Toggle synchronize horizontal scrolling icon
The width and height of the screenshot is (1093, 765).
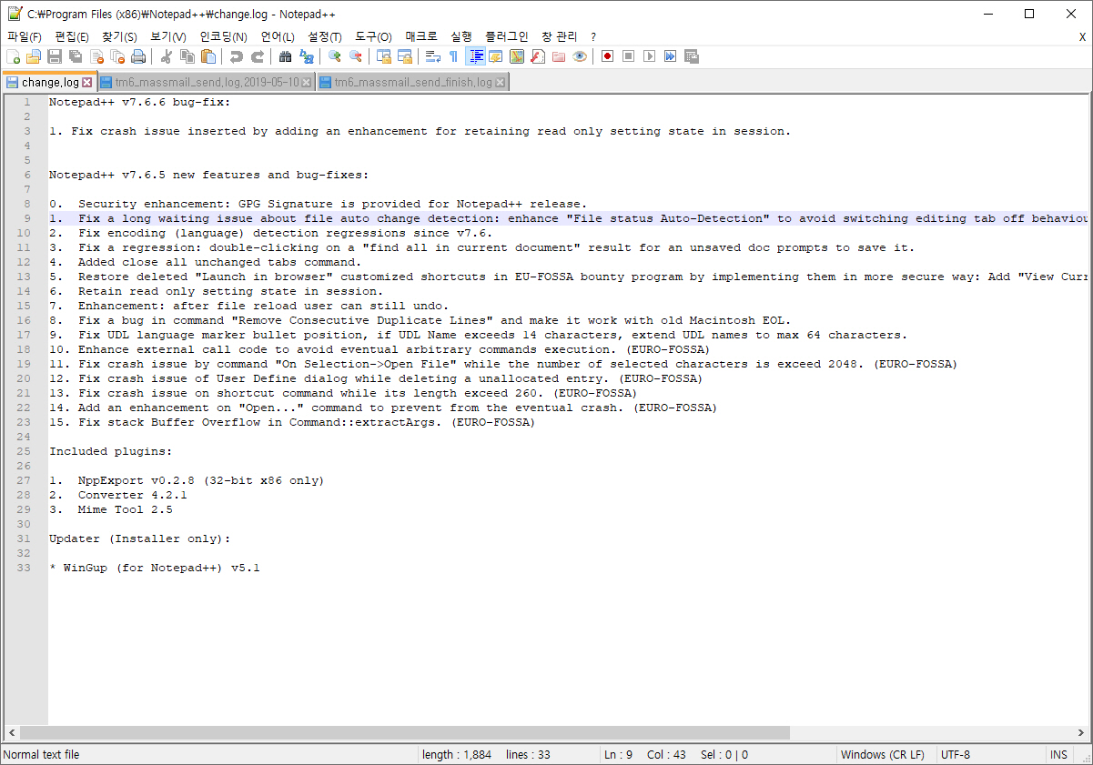click(405, 56)
